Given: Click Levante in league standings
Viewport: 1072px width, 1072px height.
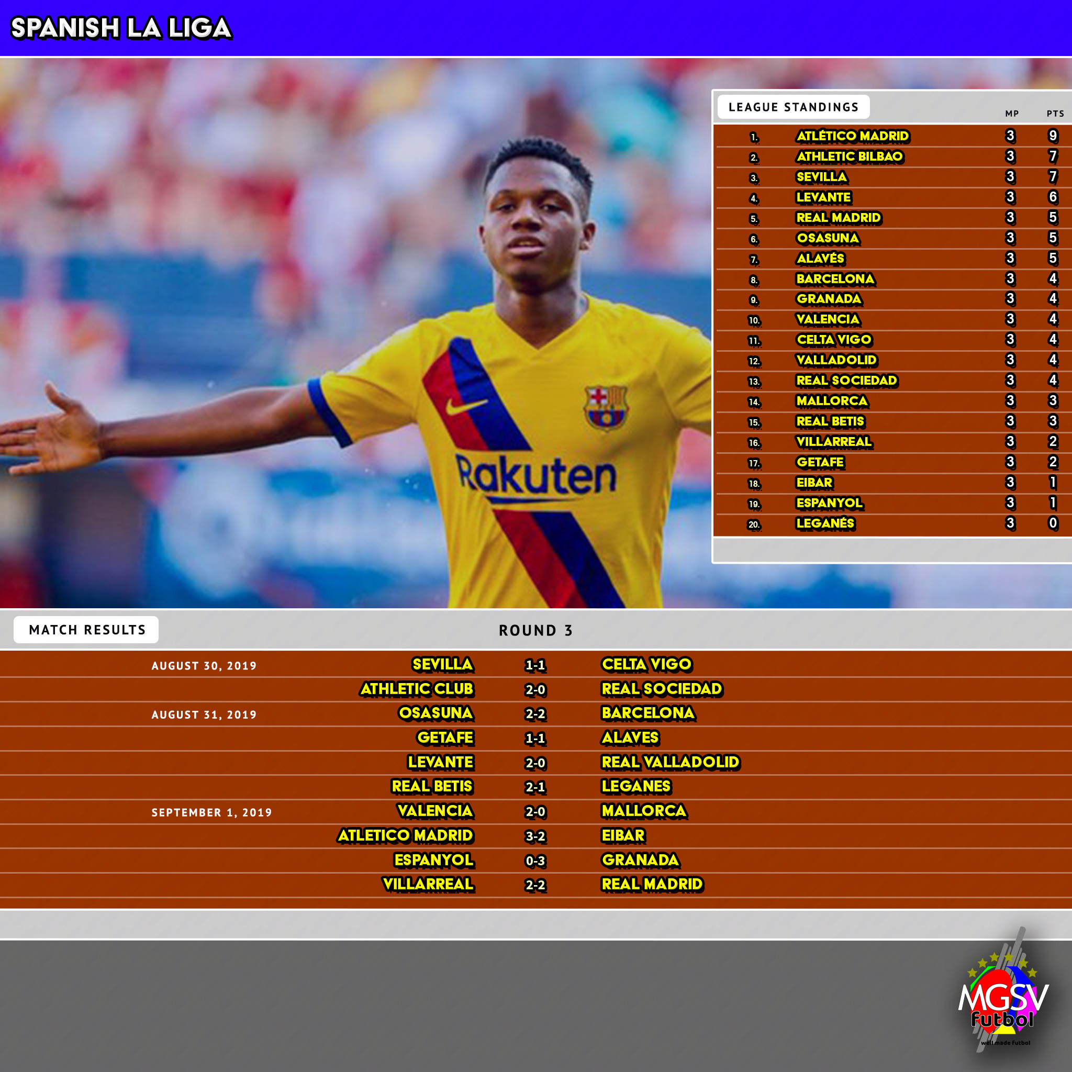Looking at the screenshot, I should pyautogui.click(x=824, y=197).
